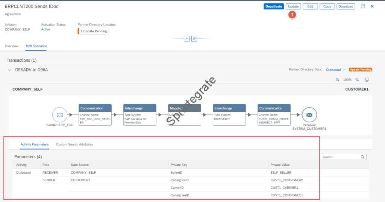Click the Receiver SYSTEM_CUSTOMER1 envelope icon
This screenshot has width=385, height=202.
(x=309, y=115)
